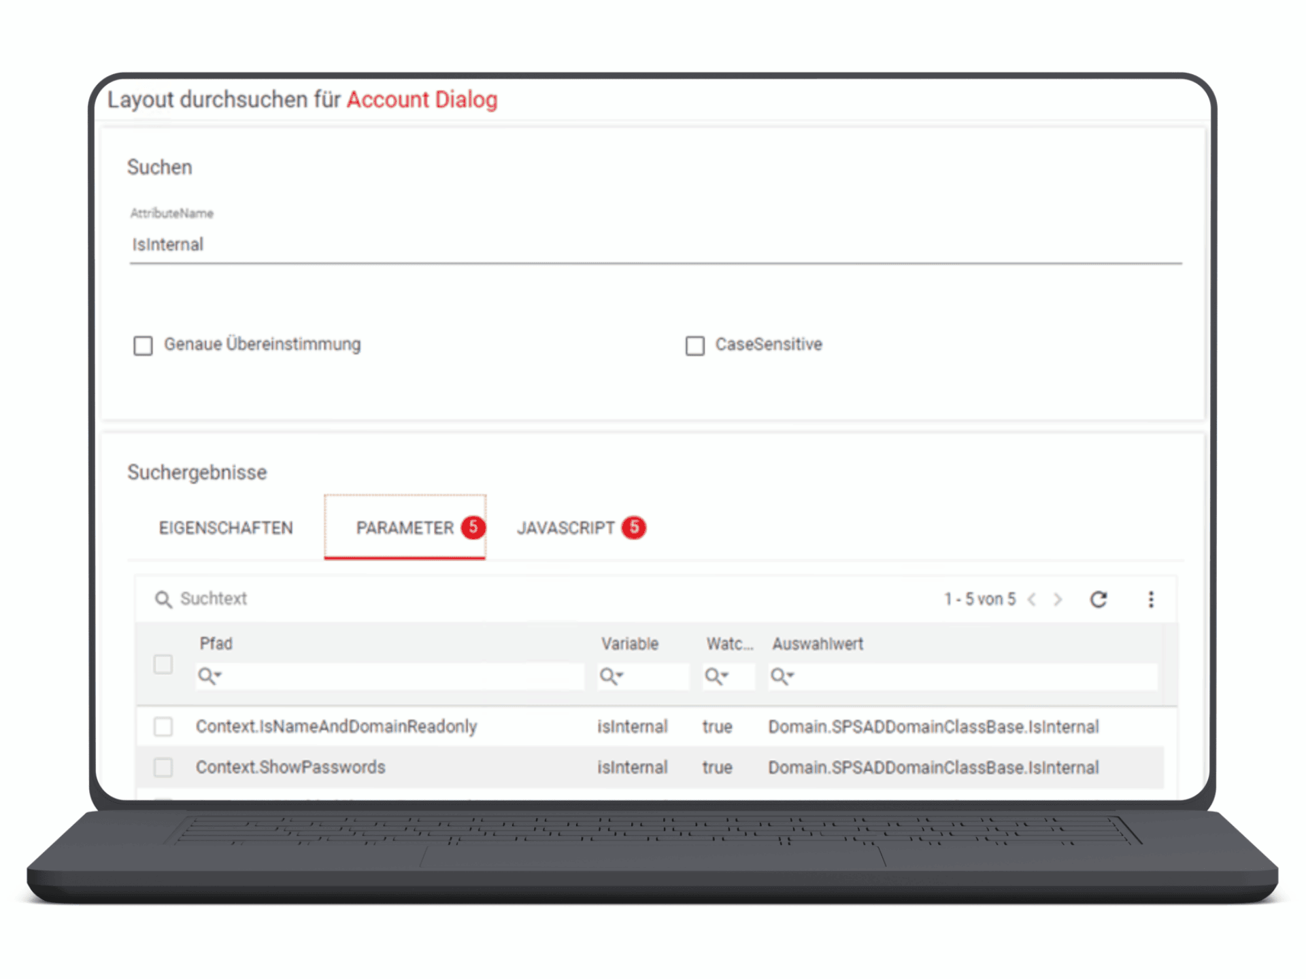Viewport: 1306px width, 979px height.
Task: Click previous page navigation arrow
Action: [x=1033, y=600]
